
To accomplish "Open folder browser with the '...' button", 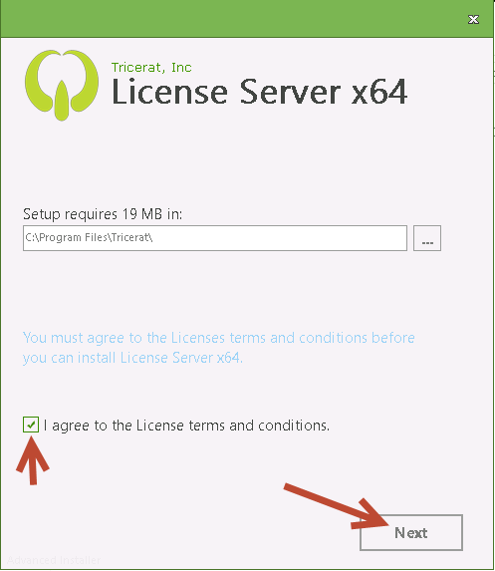I will point(427,238).
